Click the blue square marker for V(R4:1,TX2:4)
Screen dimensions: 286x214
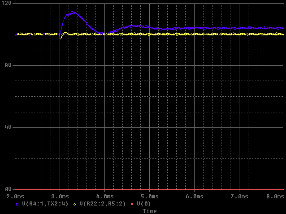pos(17,204)
